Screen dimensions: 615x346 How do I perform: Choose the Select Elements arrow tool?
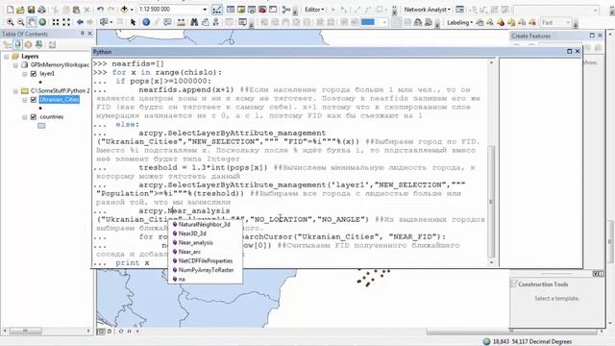[133, 22]
